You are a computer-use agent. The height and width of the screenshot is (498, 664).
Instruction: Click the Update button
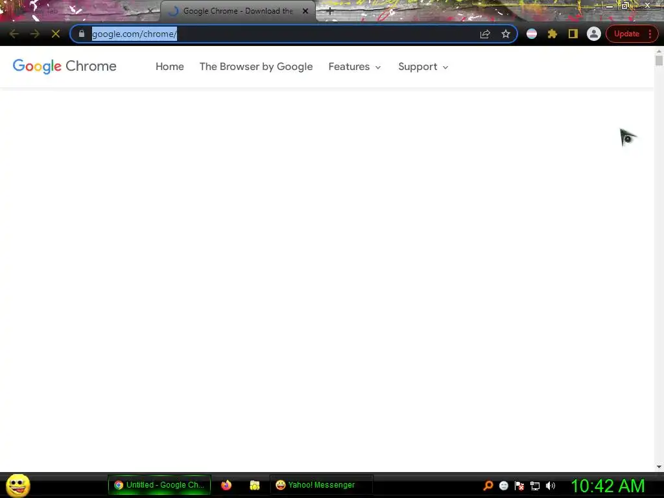626,34
